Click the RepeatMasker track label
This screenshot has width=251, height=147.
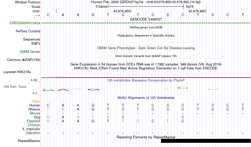click(x=29, y=141)
